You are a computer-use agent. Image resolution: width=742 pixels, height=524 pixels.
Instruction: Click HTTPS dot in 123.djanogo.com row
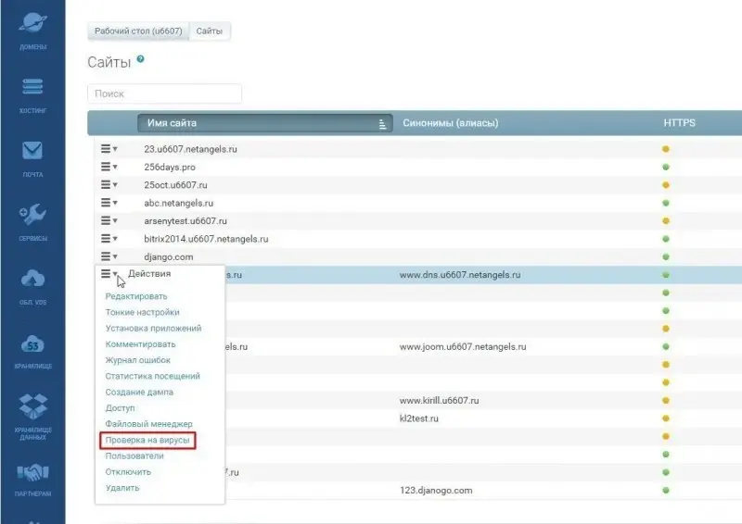click(x=666, y=490)
